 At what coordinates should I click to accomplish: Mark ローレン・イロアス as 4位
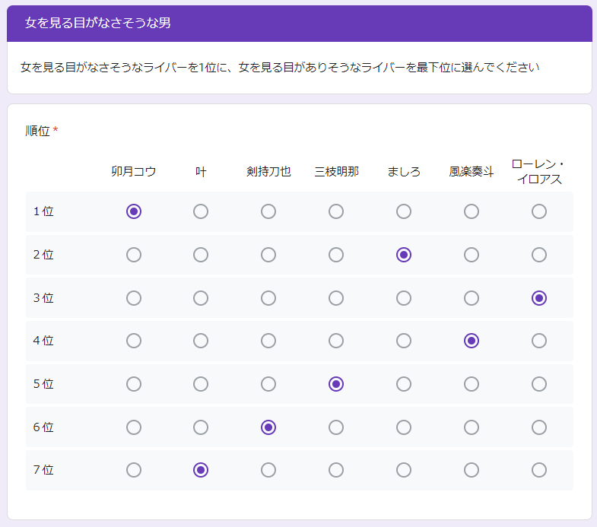[539, 341]
